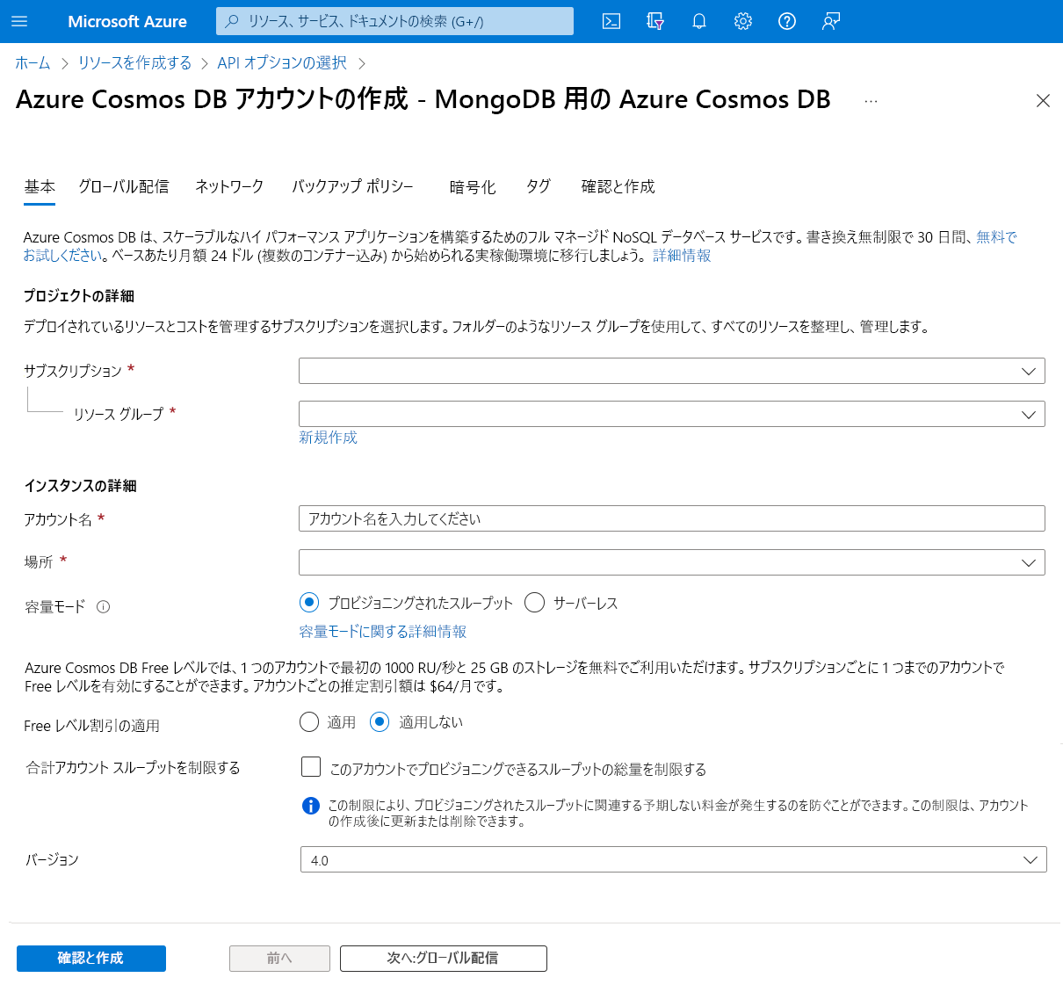Switch to タグ tab

click(539, 186)
